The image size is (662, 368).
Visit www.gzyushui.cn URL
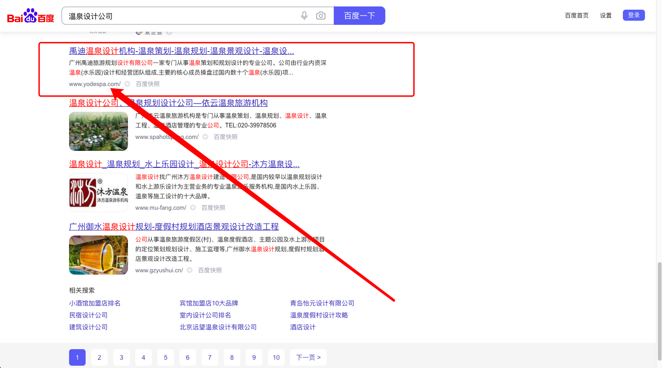[159, 270]
